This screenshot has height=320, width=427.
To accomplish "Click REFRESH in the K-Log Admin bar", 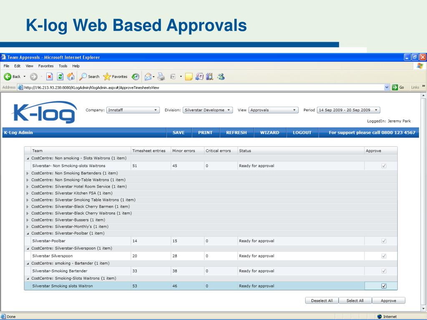I will (x=236, y=132).
